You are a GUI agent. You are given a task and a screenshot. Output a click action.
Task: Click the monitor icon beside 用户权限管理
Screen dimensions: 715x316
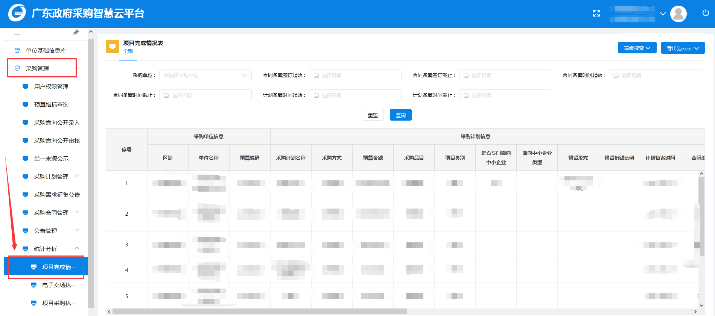26,87
